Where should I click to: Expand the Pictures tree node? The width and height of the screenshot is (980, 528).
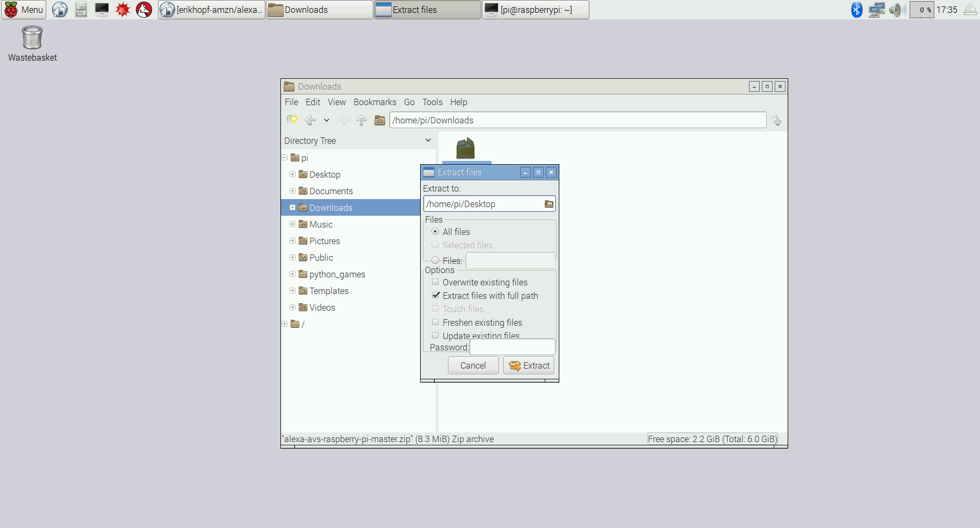click(292, 241)
